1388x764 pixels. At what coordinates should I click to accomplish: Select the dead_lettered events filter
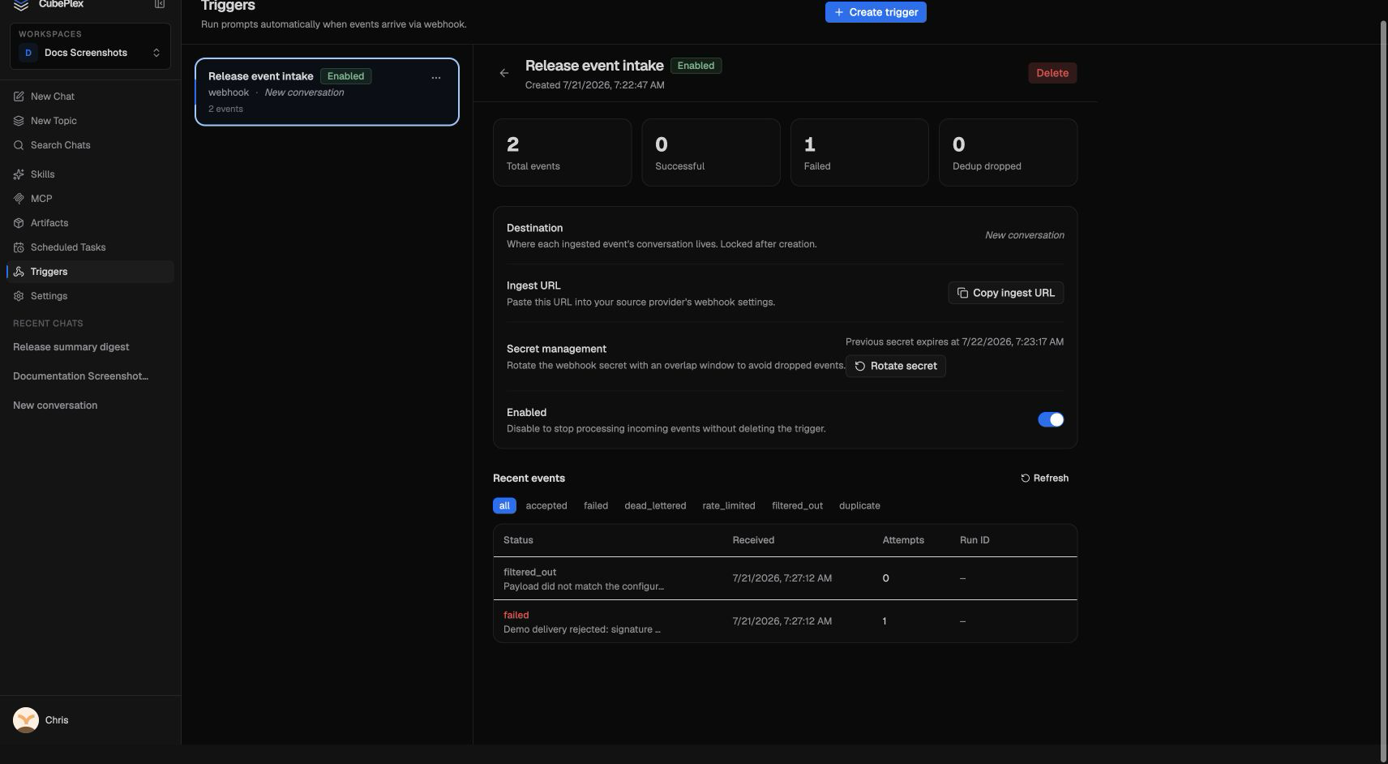coord(655,506)
